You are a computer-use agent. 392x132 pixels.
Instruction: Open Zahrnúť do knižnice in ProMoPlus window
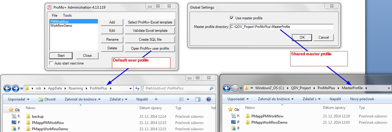click(x=82, y=99)
